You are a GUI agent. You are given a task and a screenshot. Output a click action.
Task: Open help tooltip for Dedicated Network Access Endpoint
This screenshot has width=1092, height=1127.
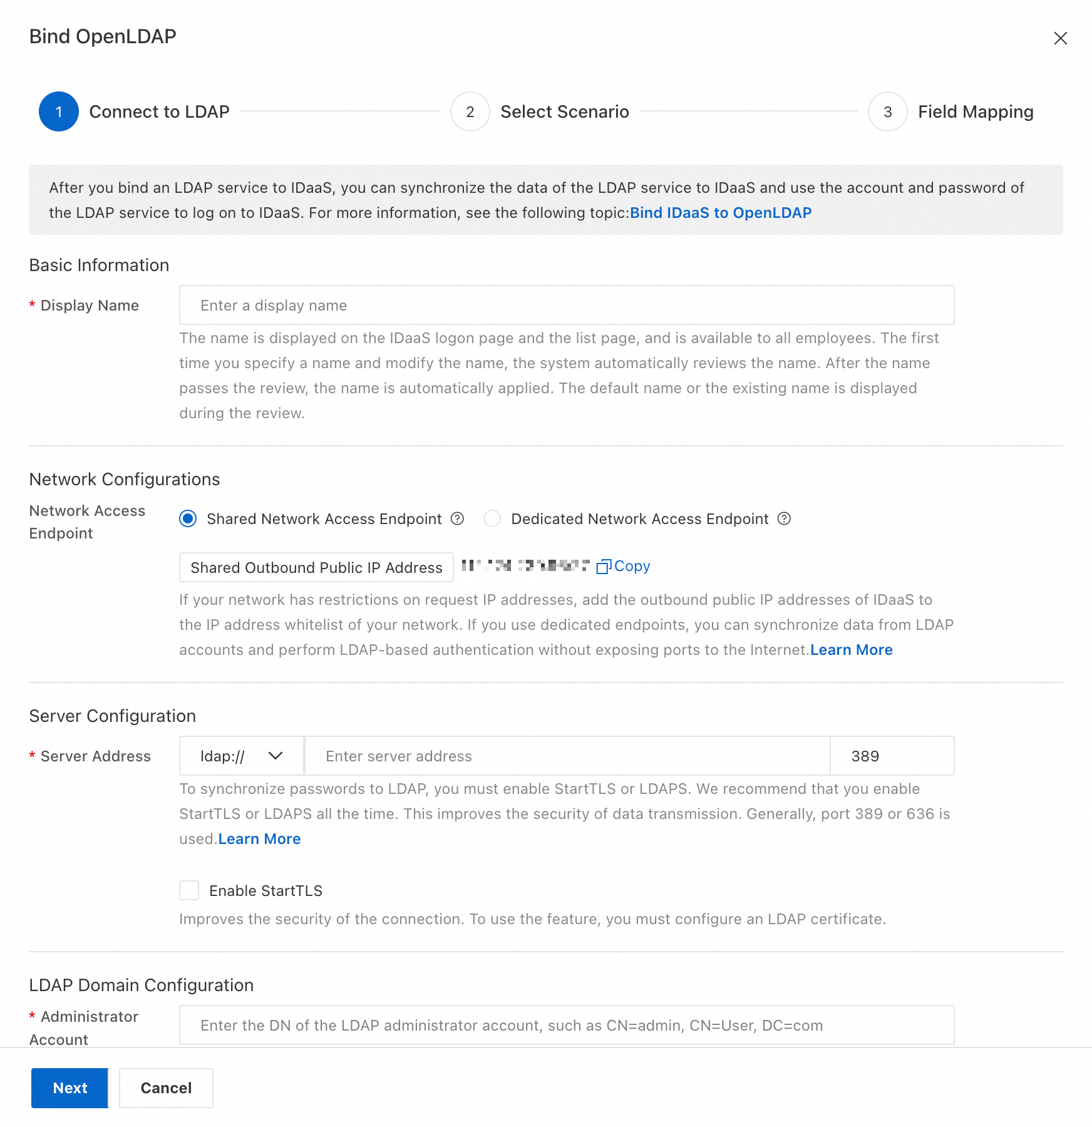click(784, 518)
